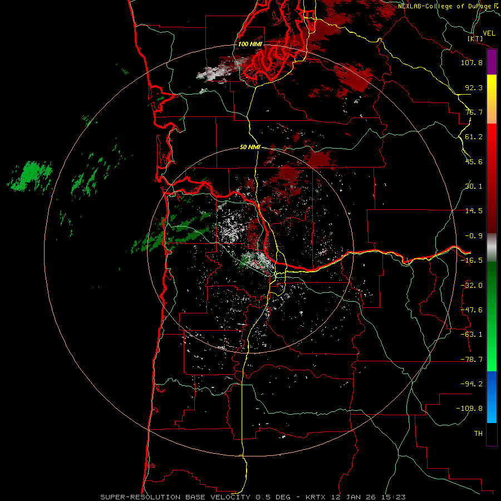Click the -109.8 scale value
Viewport: 501px width, 501px height.
click(x=469, y=409)
